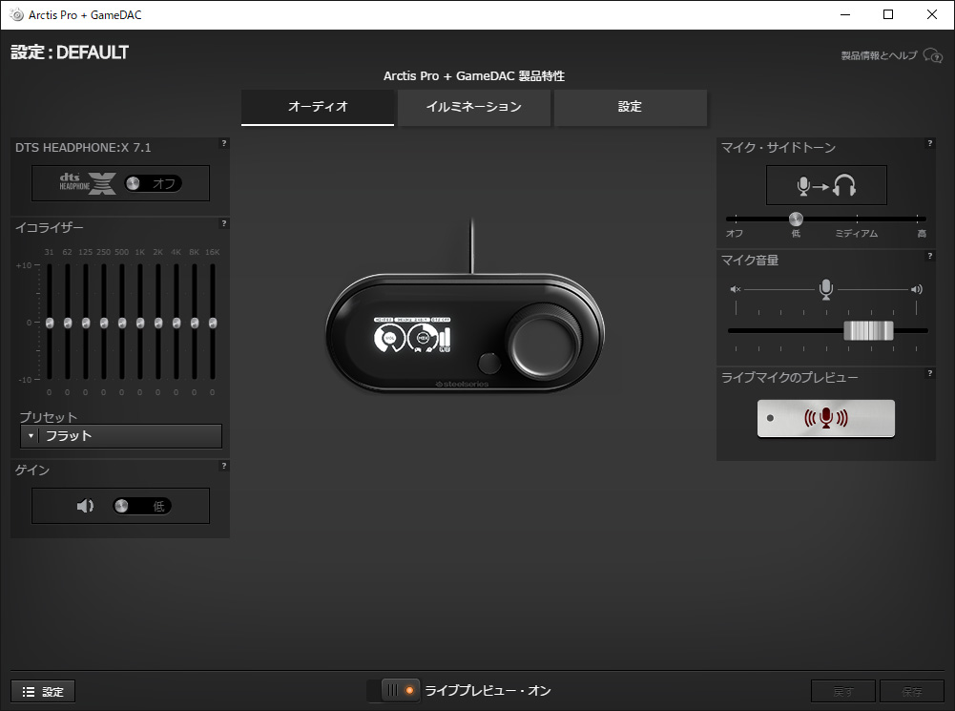This screenshot has height=711, width=955.
Task: Click the gain speaker icon
Action: (86, 506)
